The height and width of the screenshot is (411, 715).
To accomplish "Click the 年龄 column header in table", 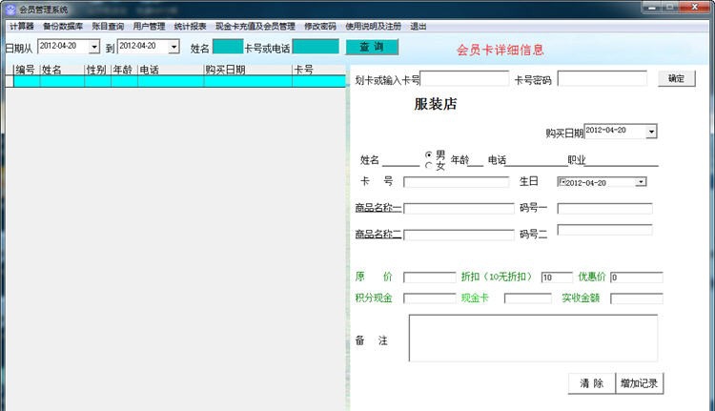I will tap(125, 70).
